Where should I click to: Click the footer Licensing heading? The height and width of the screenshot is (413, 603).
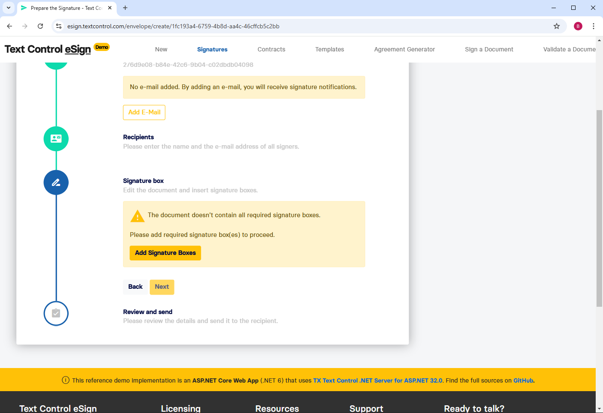coord(181,408)
